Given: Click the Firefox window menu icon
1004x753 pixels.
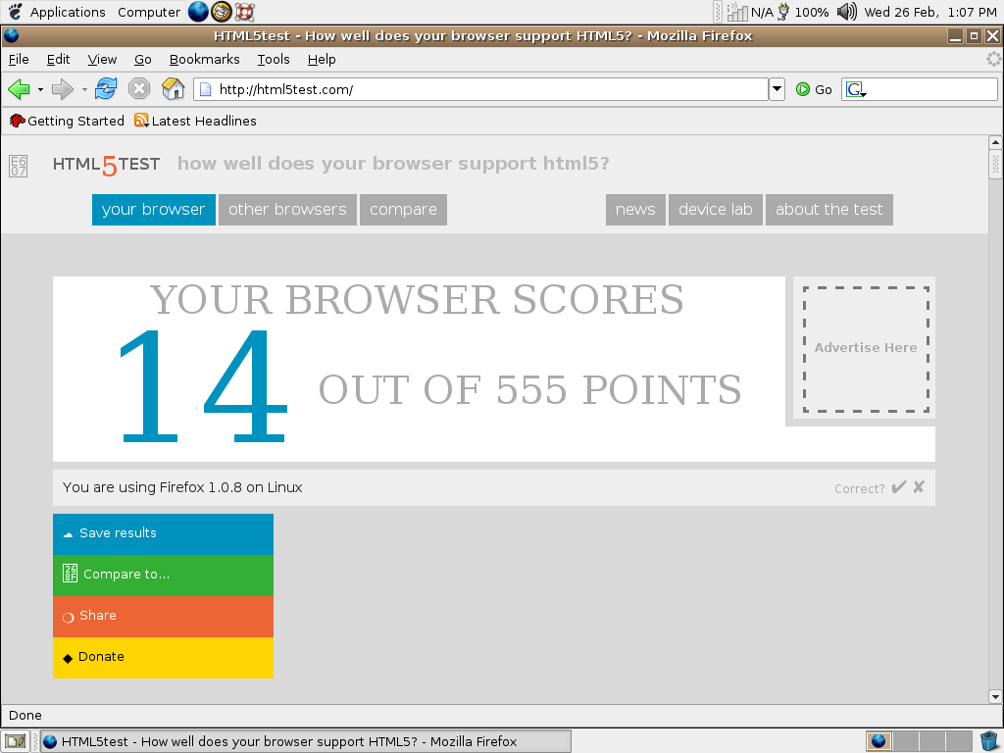Looking at the screenshot, I should (12, 36).
